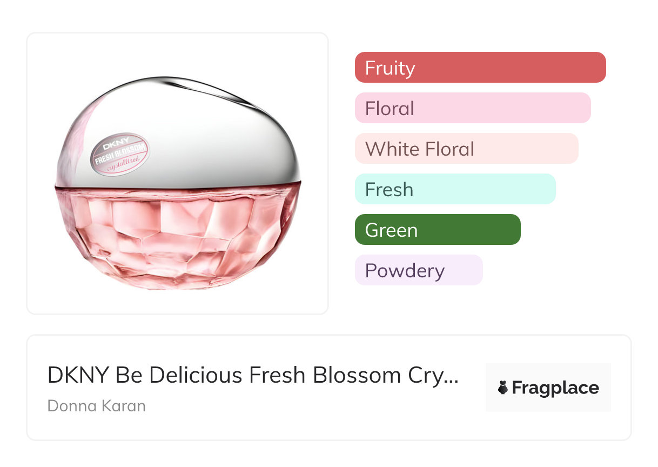
Task: Select the lavender Powdery accord bar
Action: pos(418,270)
